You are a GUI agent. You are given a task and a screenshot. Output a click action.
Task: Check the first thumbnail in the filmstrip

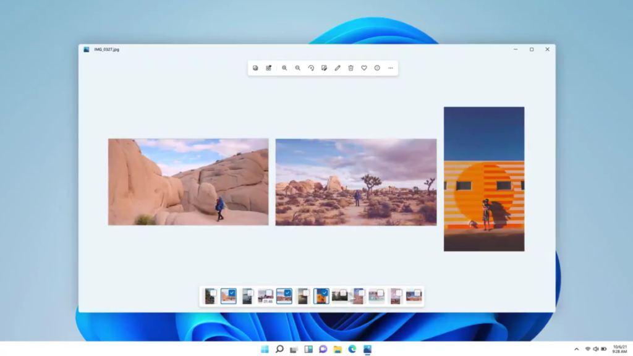coord(213,292)
